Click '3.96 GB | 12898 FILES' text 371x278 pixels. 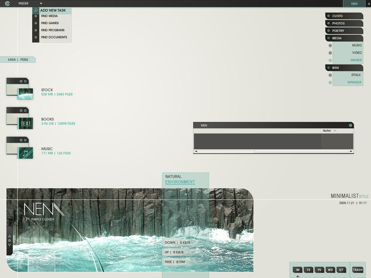[x=58, y=124]
